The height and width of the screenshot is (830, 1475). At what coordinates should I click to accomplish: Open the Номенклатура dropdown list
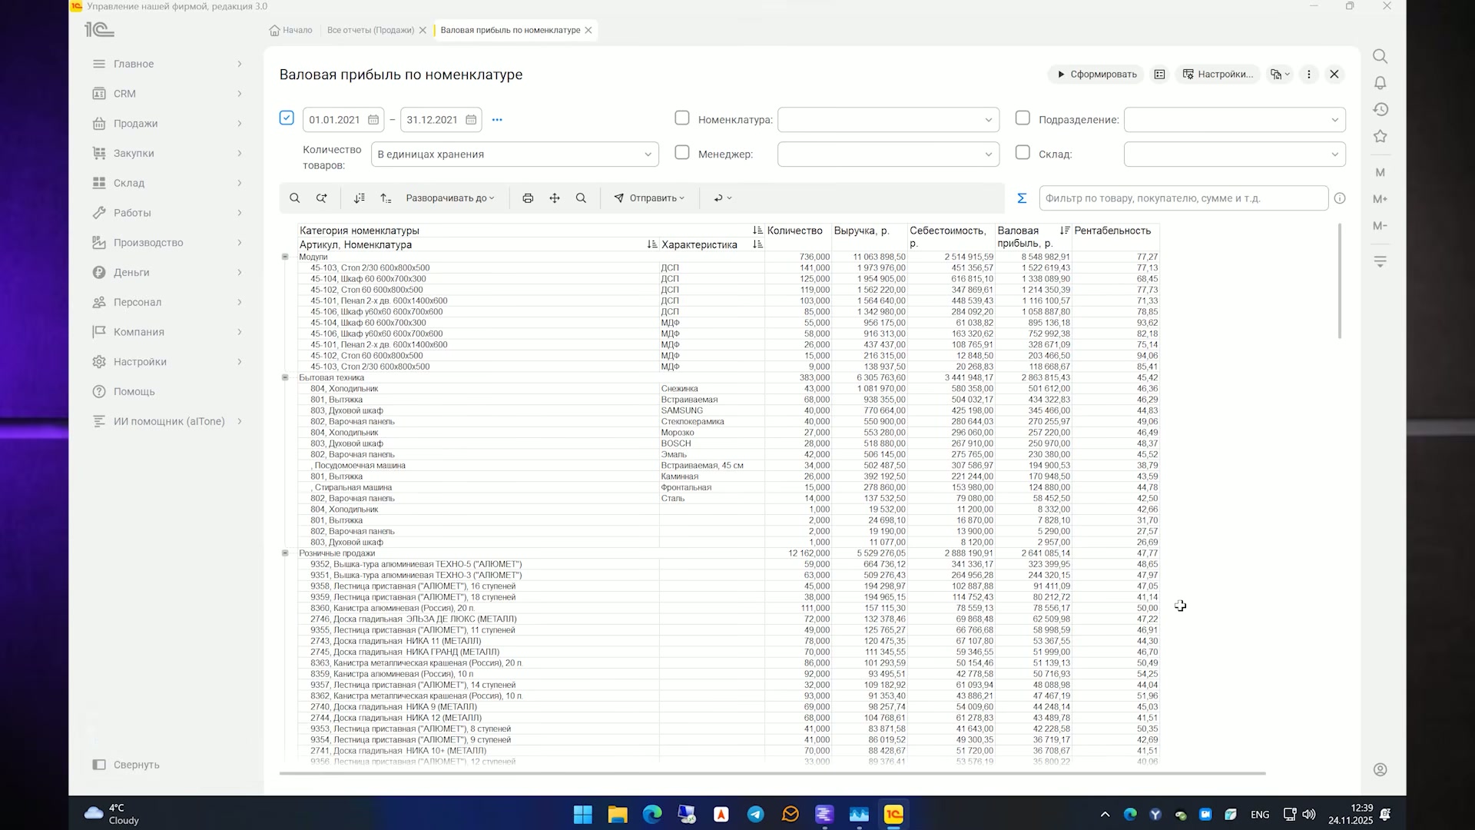point(988,120)
